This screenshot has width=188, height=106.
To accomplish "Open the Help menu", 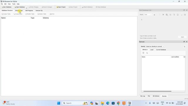I will tap(18, 4).
